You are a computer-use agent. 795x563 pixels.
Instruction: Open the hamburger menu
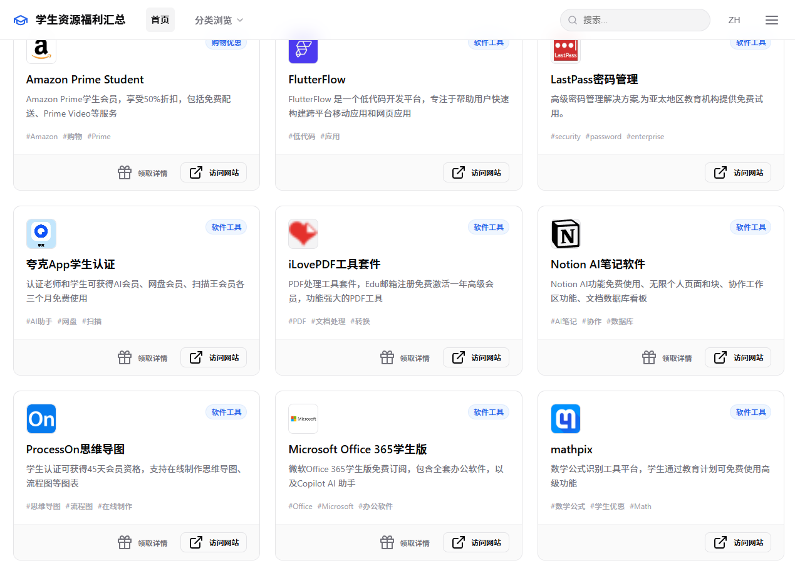click(x=772, y=19)
